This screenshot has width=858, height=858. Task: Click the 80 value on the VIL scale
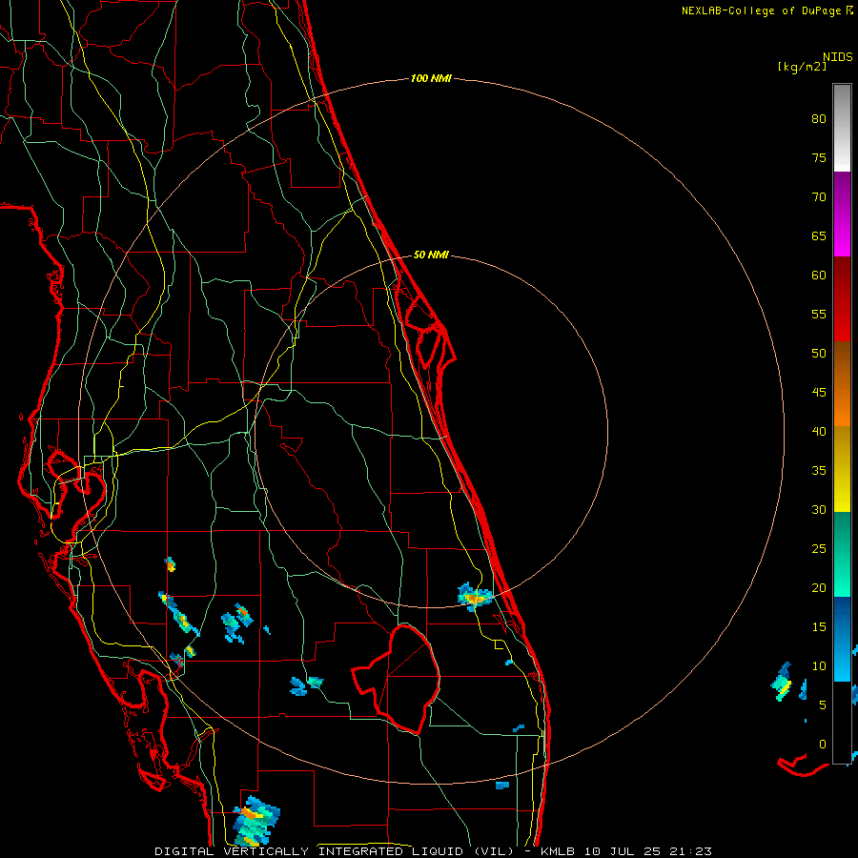point(819,119)
